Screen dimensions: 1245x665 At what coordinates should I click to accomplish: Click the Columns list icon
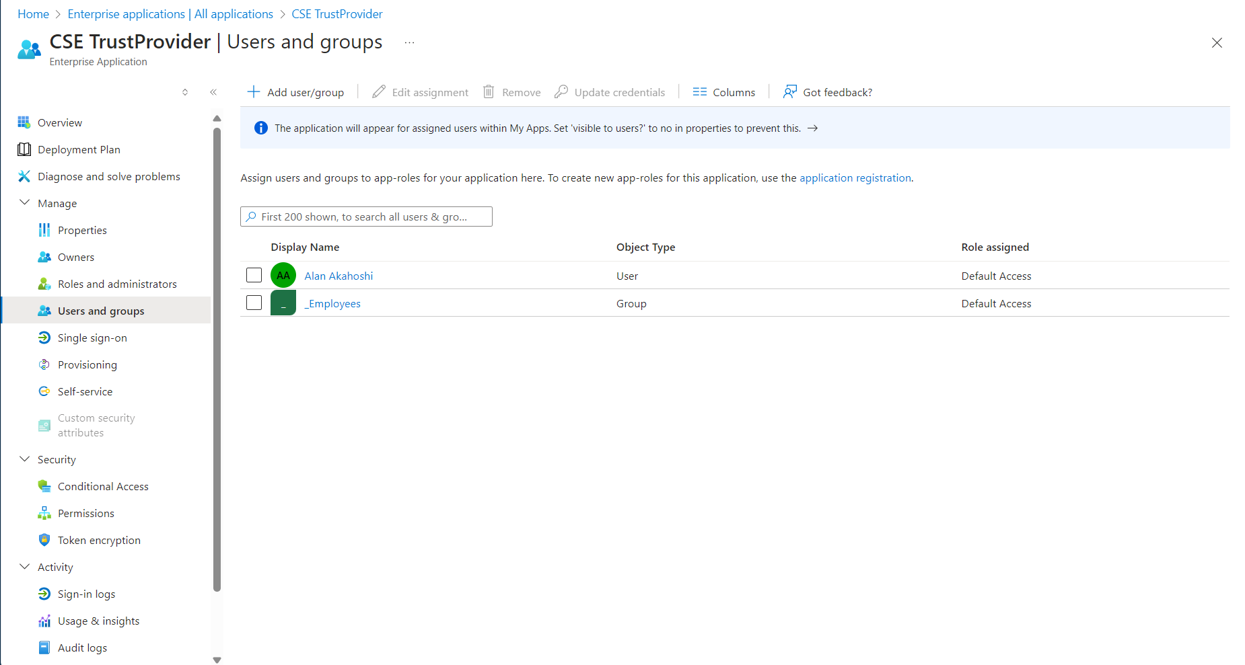(700, 92)
